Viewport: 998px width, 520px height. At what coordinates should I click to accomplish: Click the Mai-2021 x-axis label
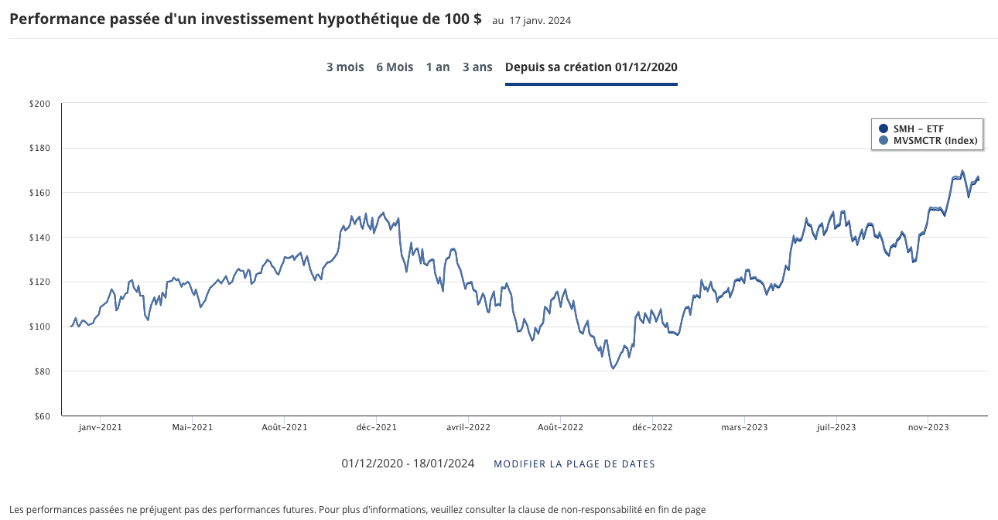click(193, 426)
